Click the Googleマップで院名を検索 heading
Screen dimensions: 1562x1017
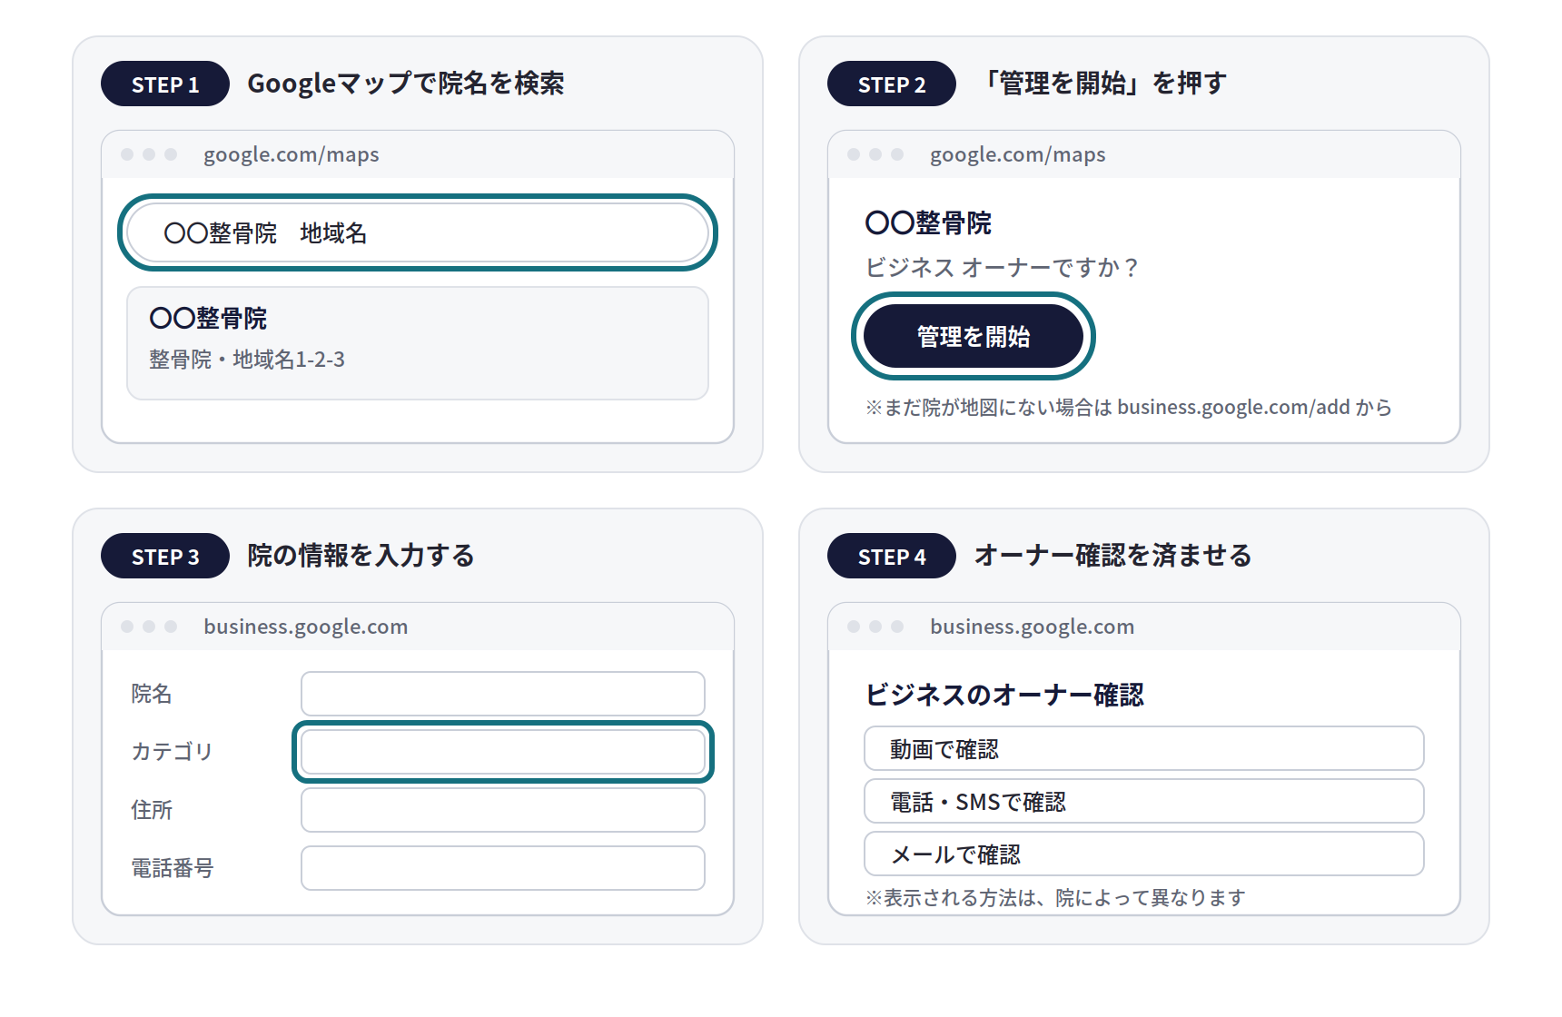point(406,84)
